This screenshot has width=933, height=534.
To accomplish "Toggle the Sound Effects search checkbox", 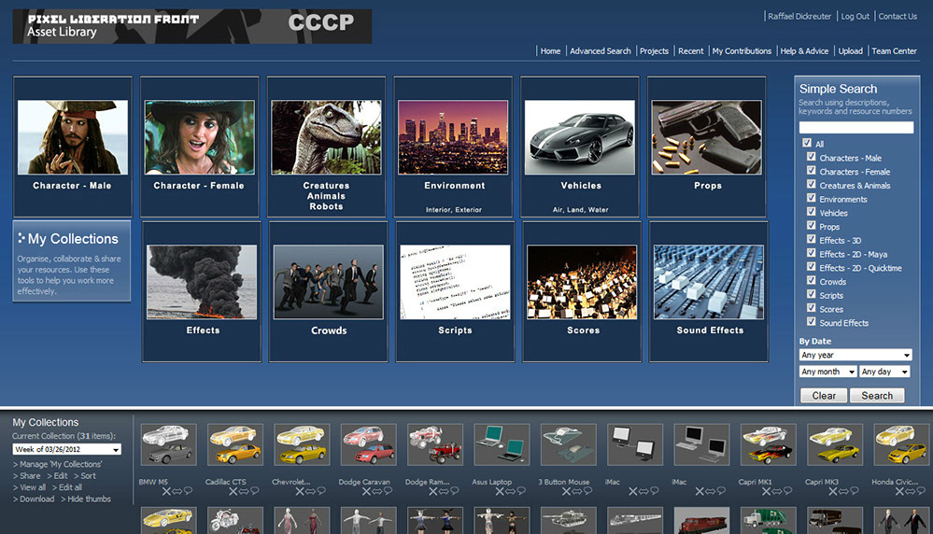I will point(812,322).
